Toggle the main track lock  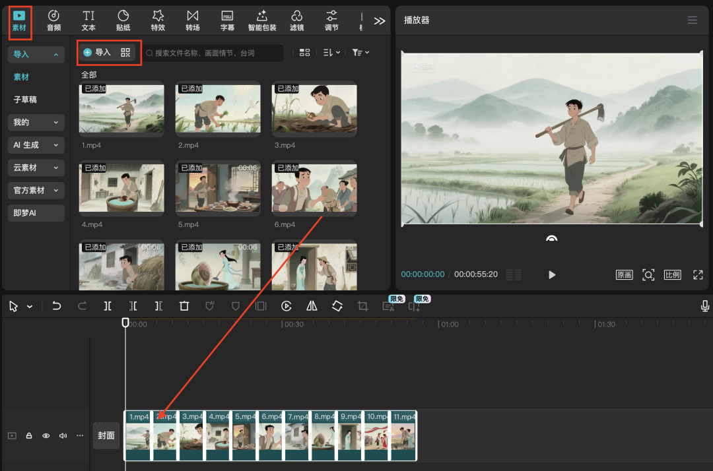(29, 436)
